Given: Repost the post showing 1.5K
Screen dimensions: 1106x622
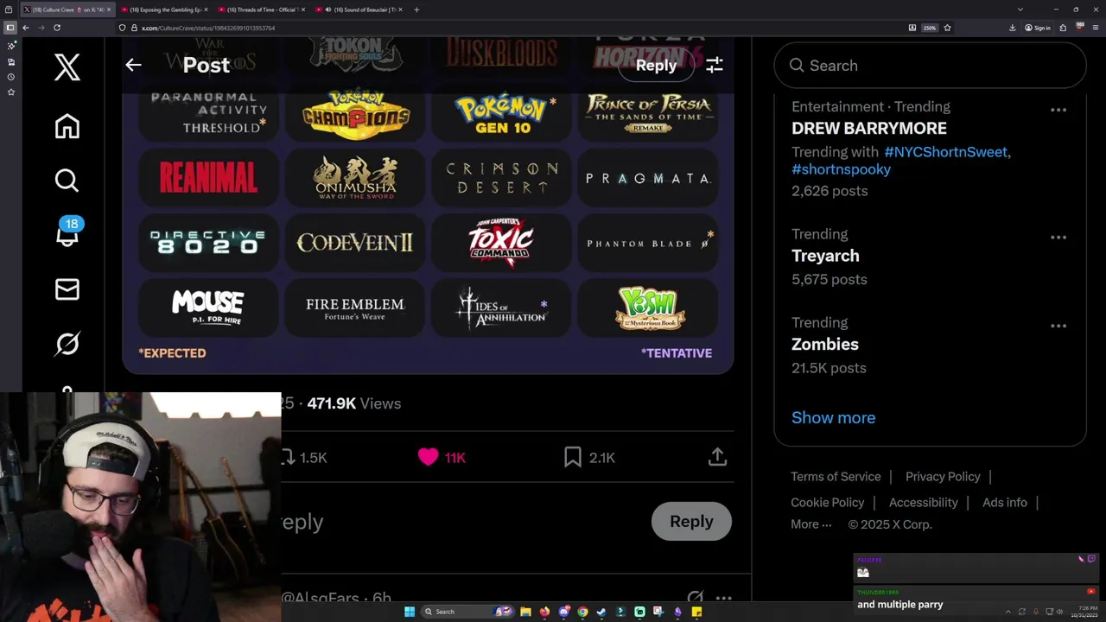Looking at the screenshot, I should tap(303, 458).
